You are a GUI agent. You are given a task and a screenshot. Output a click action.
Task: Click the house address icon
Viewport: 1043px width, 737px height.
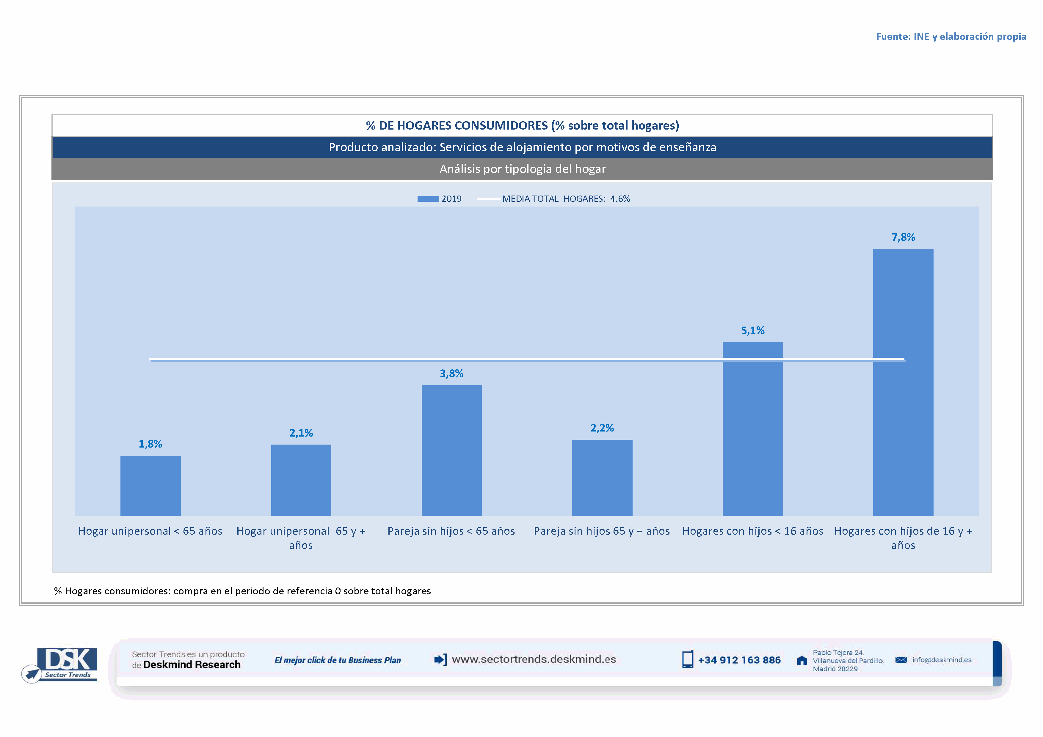(802, 660)
